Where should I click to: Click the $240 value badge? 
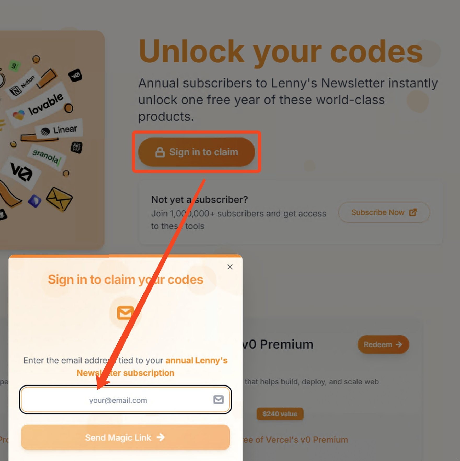click(280, 414)
